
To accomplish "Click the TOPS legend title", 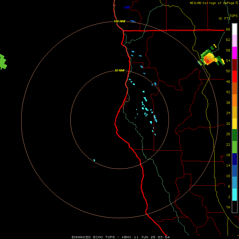I will [233, 16].
